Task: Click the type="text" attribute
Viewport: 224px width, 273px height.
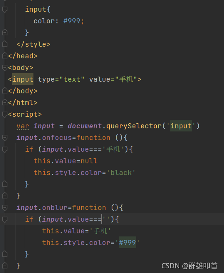Action: click(61, 79)
